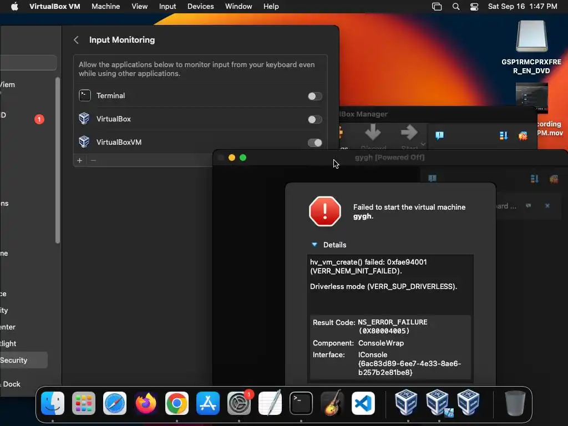Dismiss the dimmed notification with its X

[547, 206]
